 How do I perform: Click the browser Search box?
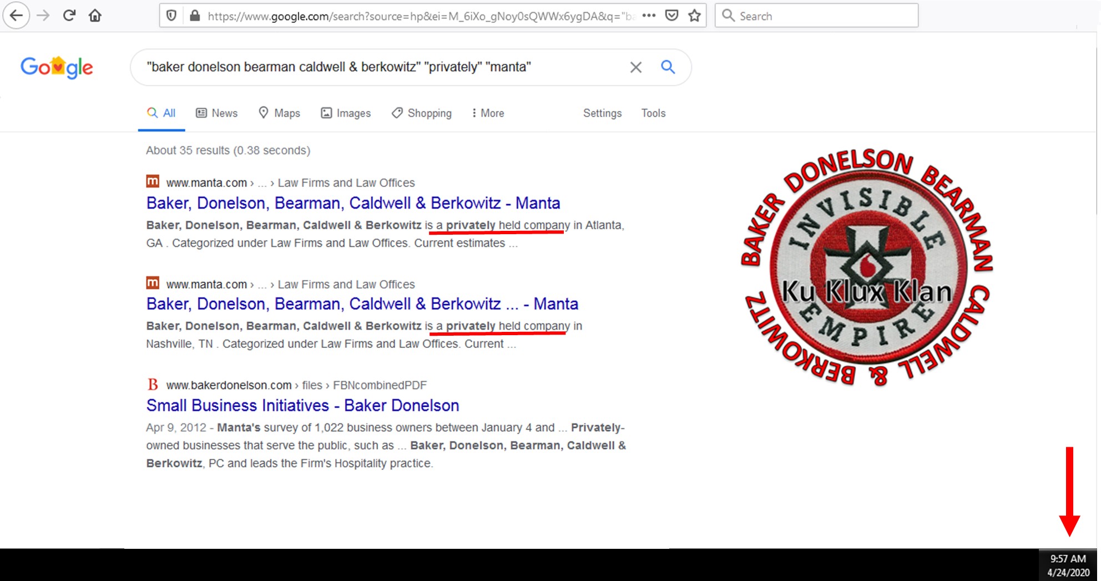816,16
